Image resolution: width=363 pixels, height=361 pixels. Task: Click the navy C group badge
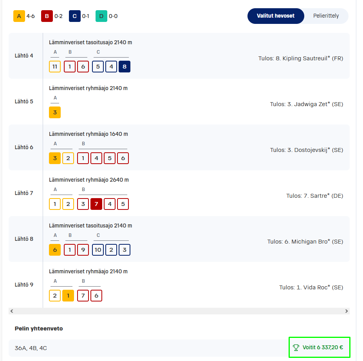74,16
